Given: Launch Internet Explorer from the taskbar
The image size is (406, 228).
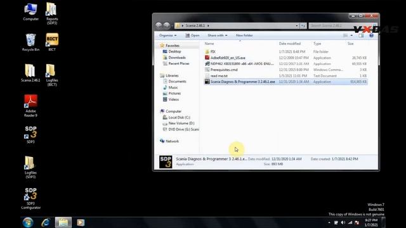Looking at the screenshot, I should [x=46, y=222].
